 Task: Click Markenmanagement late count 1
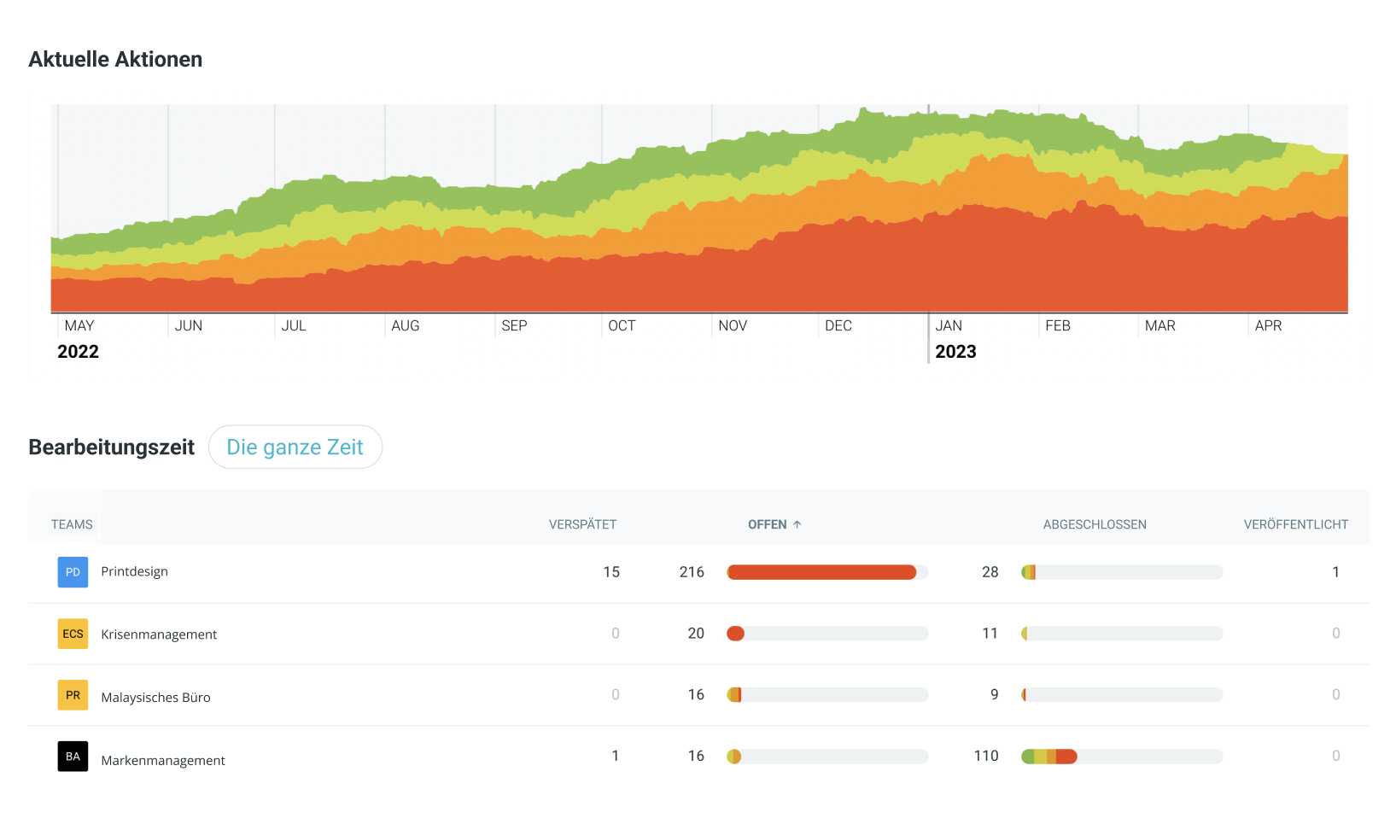point(616,757)
